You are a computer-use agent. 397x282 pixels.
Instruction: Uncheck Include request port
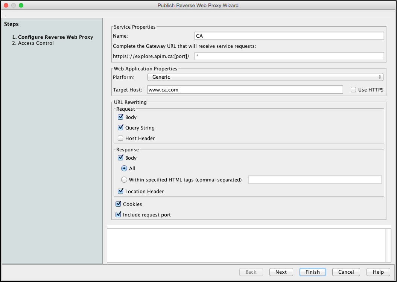[x=118, y=214]
